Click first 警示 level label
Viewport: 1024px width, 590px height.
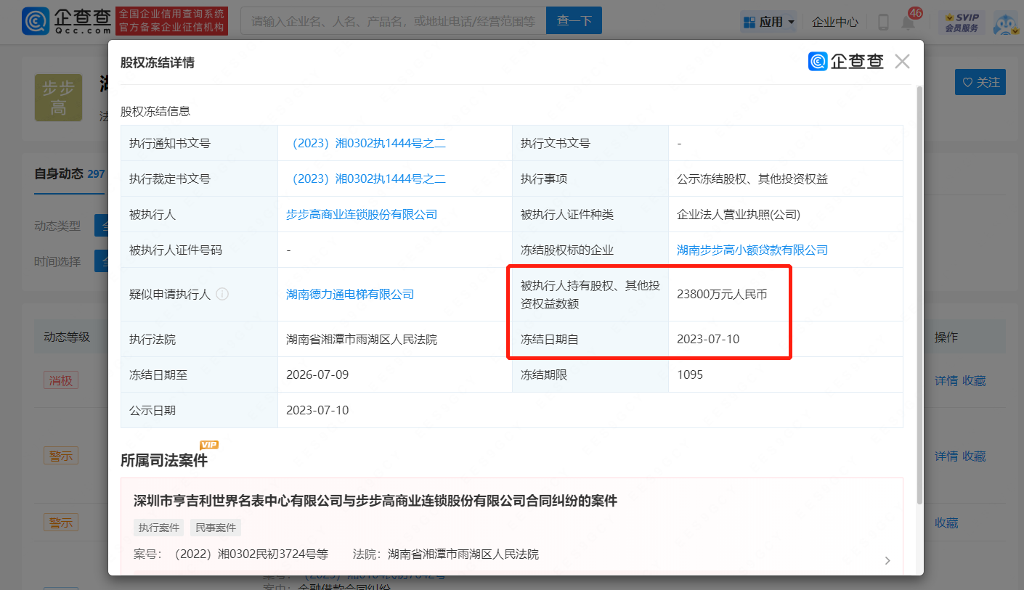[60, 456]
